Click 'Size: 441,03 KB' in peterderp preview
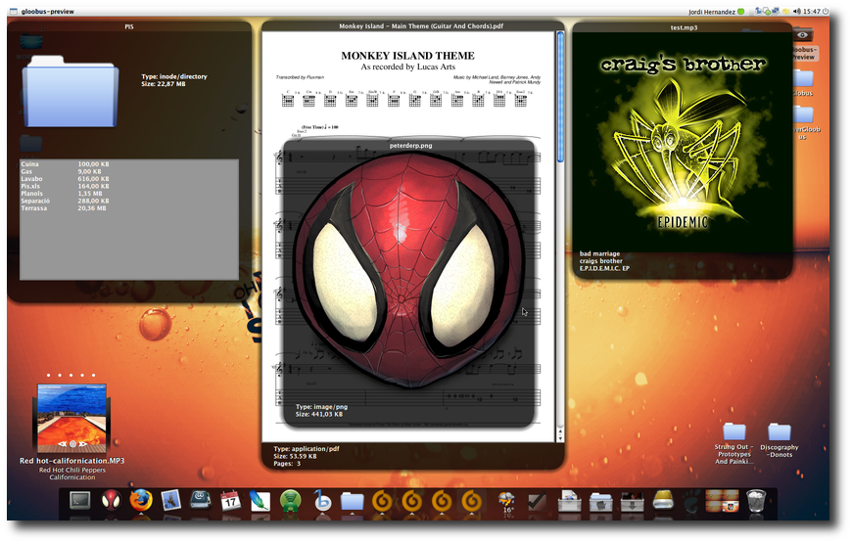The image size is (852, 543). click(319, 414)
